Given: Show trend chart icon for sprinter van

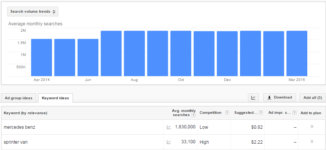Looking at the screenshot, I should pyautogui.click(x=169, y=142).
